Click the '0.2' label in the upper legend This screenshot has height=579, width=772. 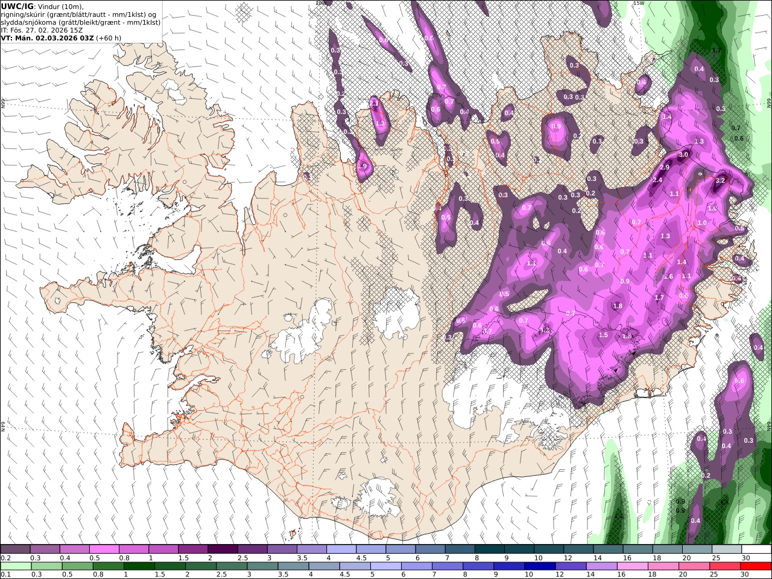(5, 558)
